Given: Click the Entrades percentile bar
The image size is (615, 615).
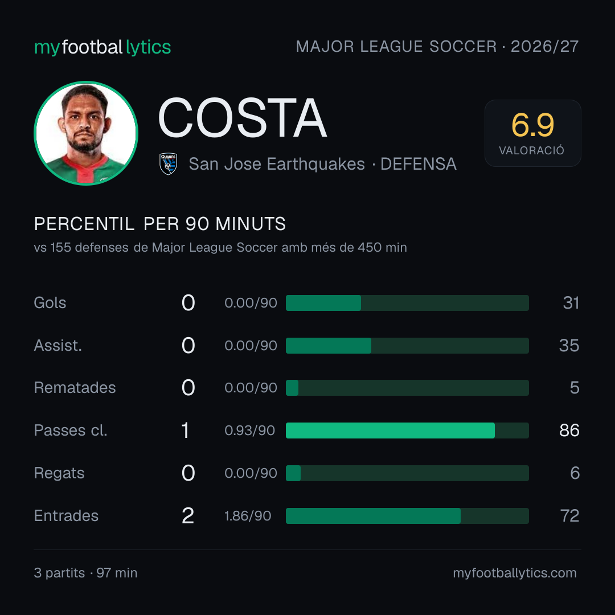Looking at the screenshot, I should pos(407,516).
